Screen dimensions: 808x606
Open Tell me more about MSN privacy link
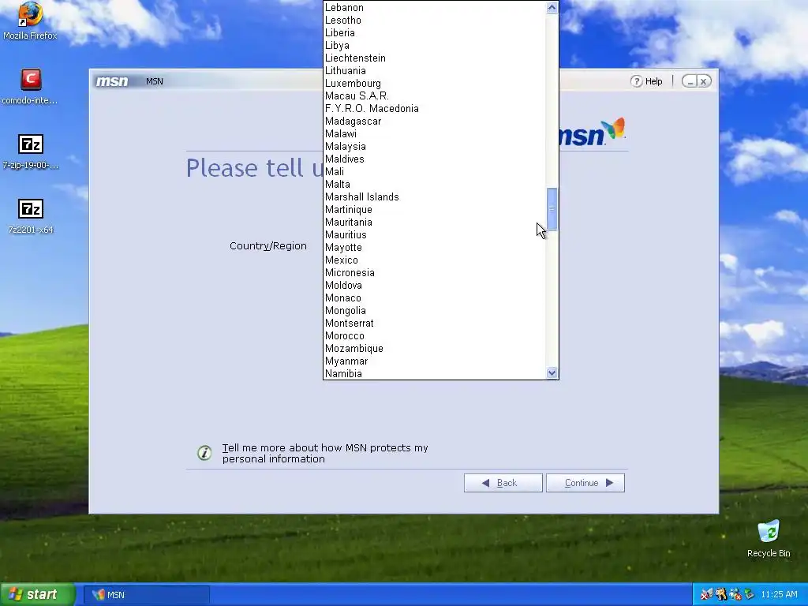[325, 454]
